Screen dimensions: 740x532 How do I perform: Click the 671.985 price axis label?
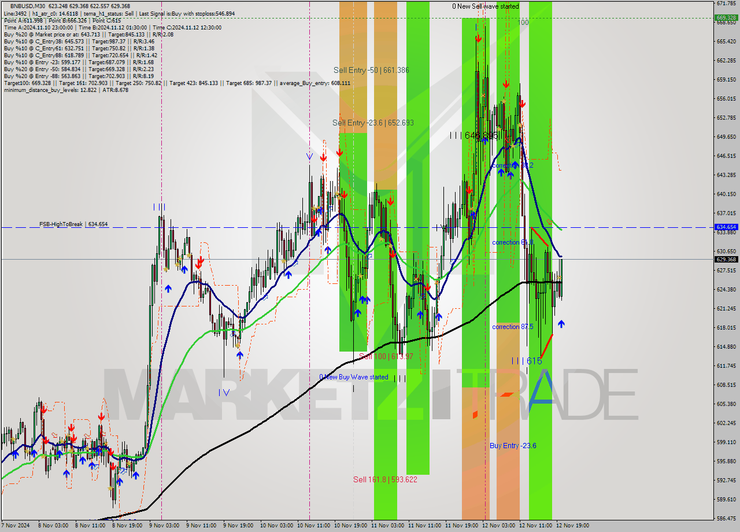click(726, 3)
